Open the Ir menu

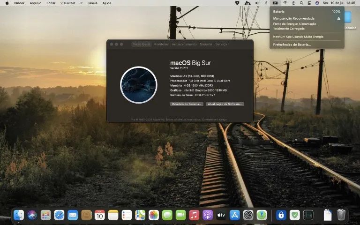tap(81, 3)
